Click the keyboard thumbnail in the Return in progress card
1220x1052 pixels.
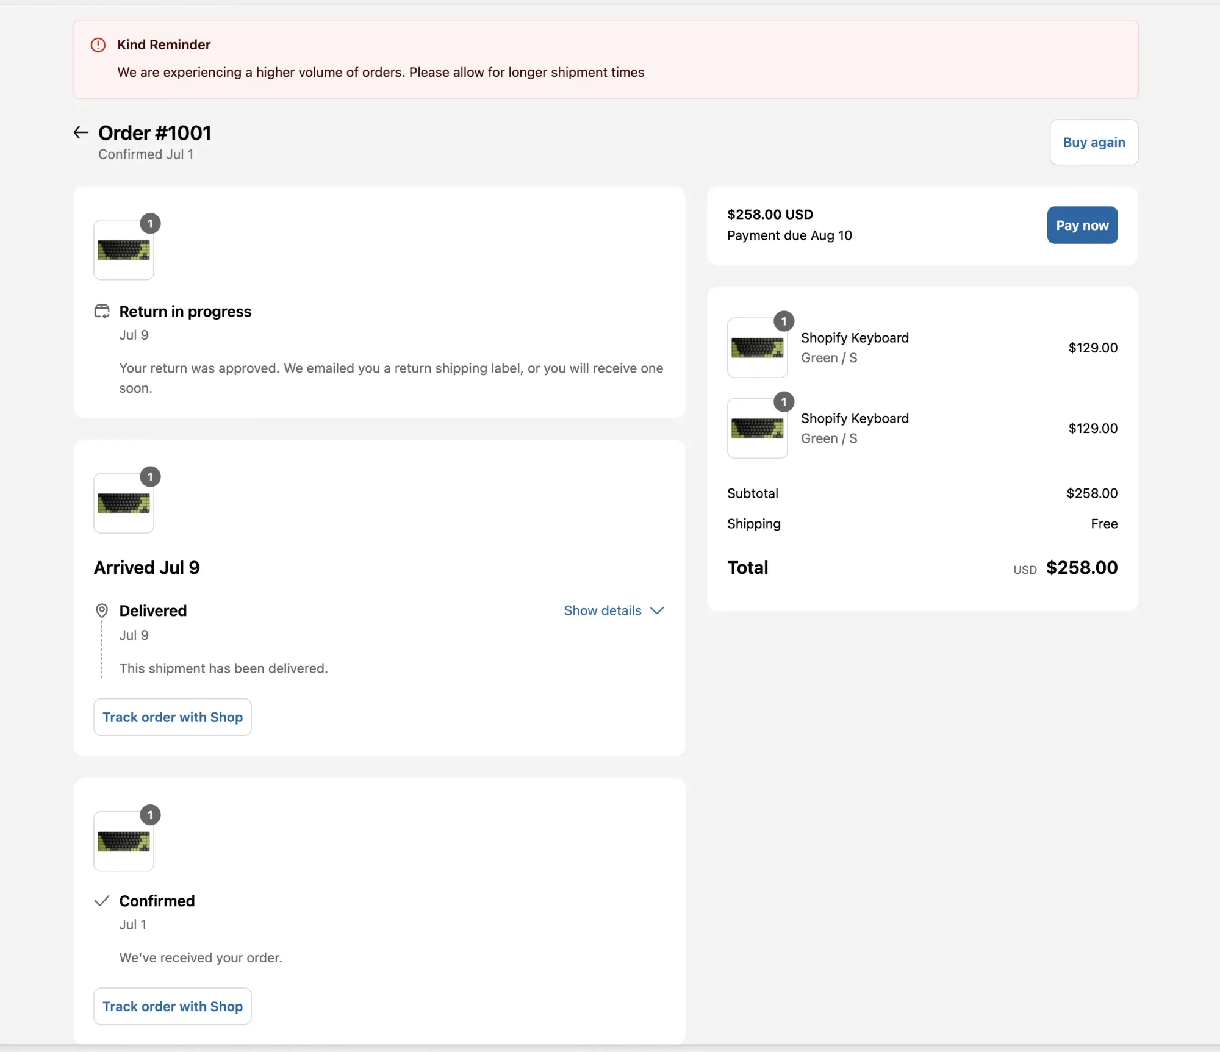click(123, 250)
